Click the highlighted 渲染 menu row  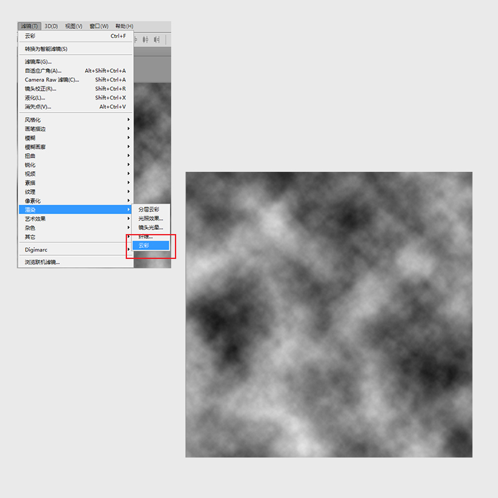pos(75,210)
